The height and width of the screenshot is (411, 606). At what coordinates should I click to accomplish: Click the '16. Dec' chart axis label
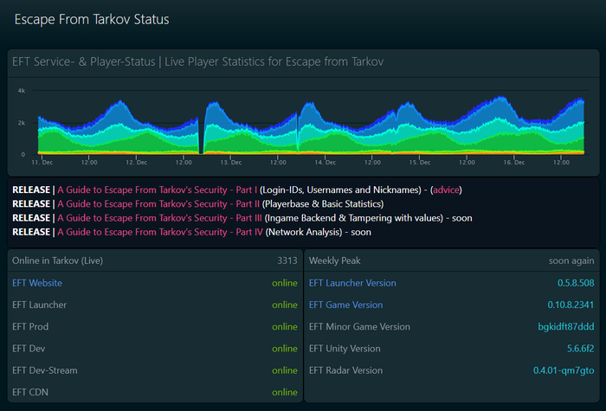coord(514,163)
